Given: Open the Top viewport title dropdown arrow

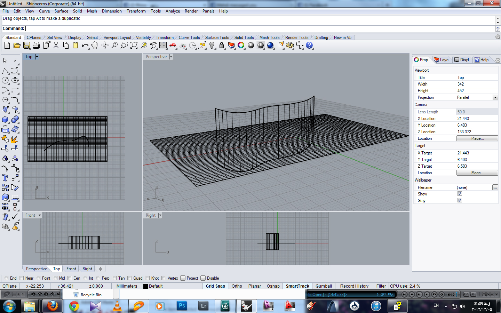Looking at the screenshot, I should click(x=37, y=57).
